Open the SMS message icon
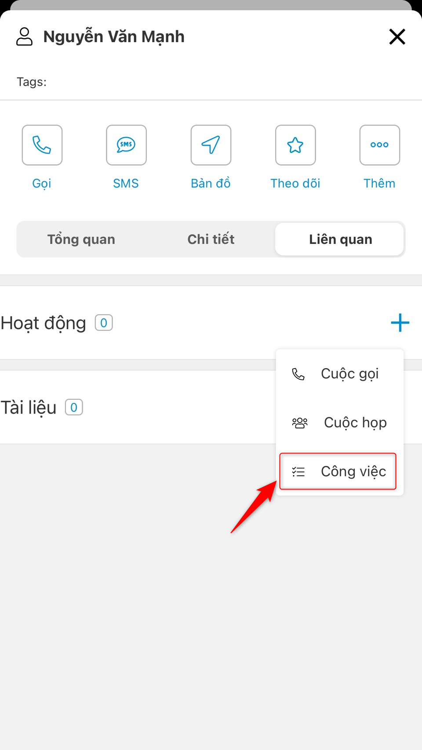This screenshot has height=750, width=422. point(126,145)
